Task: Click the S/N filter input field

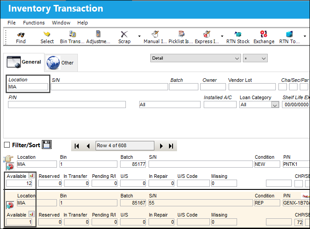Action: click(109, 87)
